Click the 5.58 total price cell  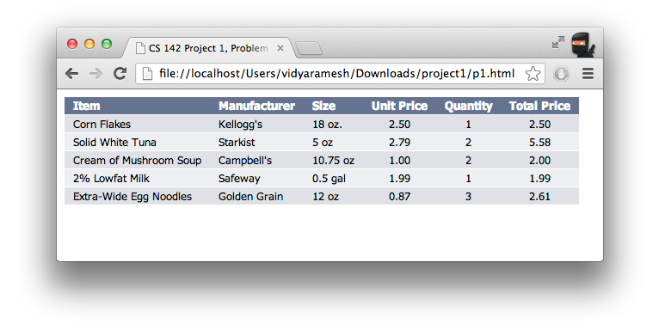pyautogui.click(x=539, y=143)
